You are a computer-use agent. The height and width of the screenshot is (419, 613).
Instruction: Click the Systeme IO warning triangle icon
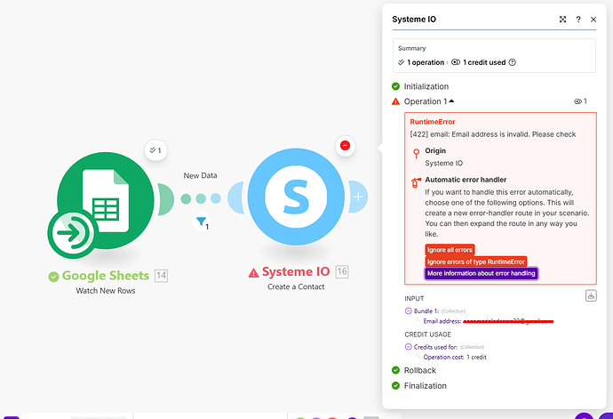[253, 272]
